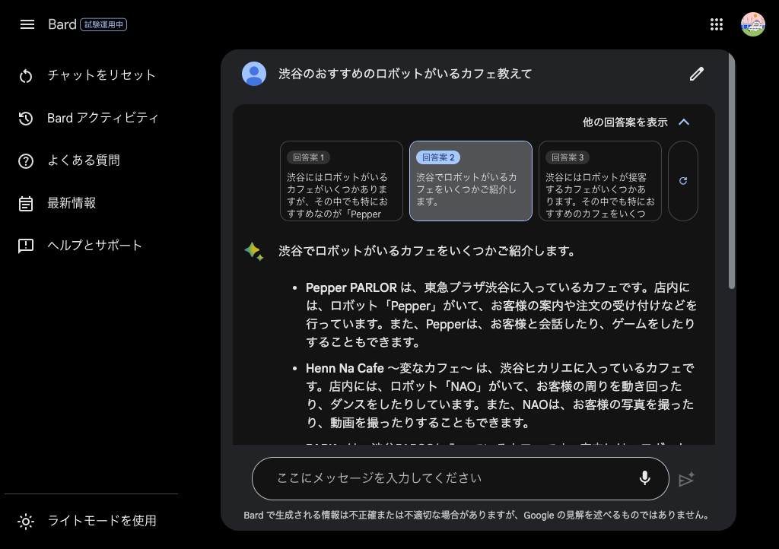The width and height of the screenshot is (779, 549).
Task: Edit the prompt with the pencil icon
Action: pyautogui.click(x=696, y=74)
